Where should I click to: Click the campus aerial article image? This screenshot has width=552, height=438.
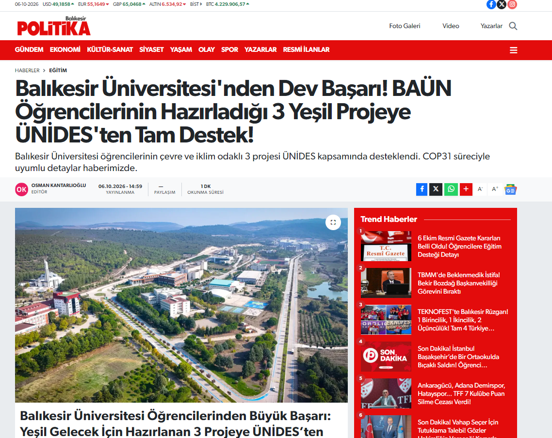[x=181, y=305]
